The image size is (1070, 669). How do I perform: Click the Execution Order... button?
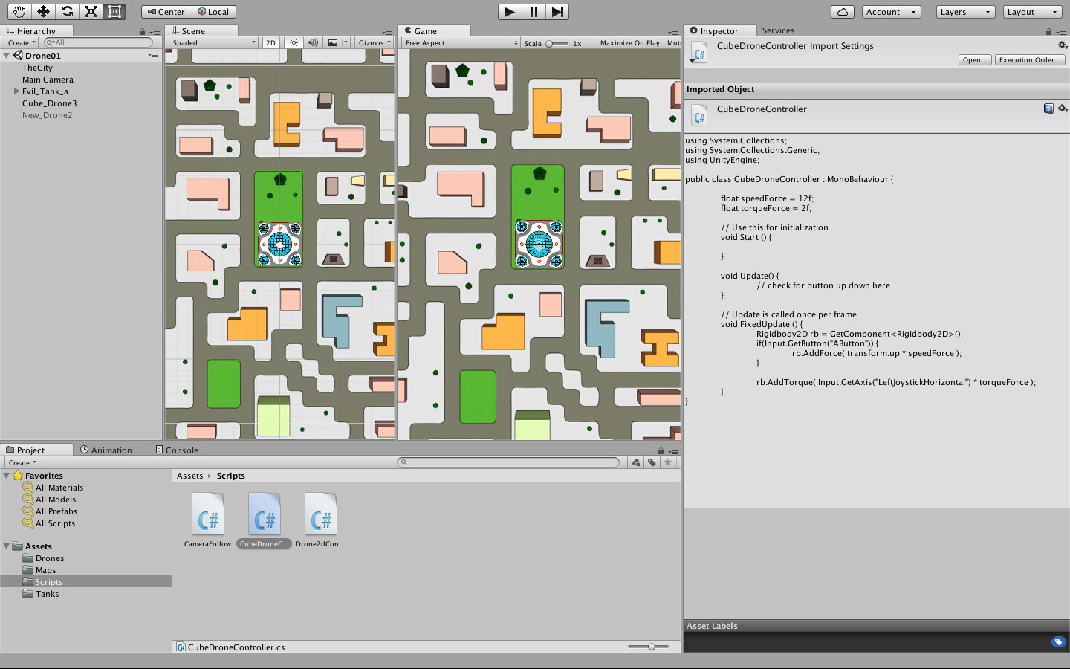point(1029,59)
